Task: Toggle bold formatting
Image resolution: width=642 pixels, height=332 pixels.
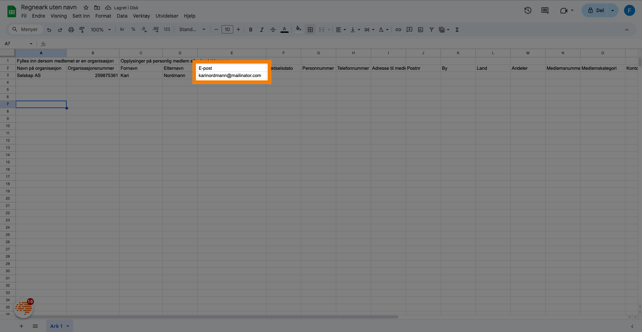Action: pos(251,30)
